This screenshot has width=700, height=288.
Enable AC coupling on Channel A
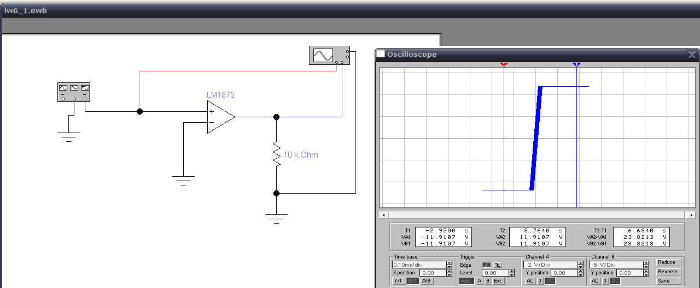(x=529, y=281)
